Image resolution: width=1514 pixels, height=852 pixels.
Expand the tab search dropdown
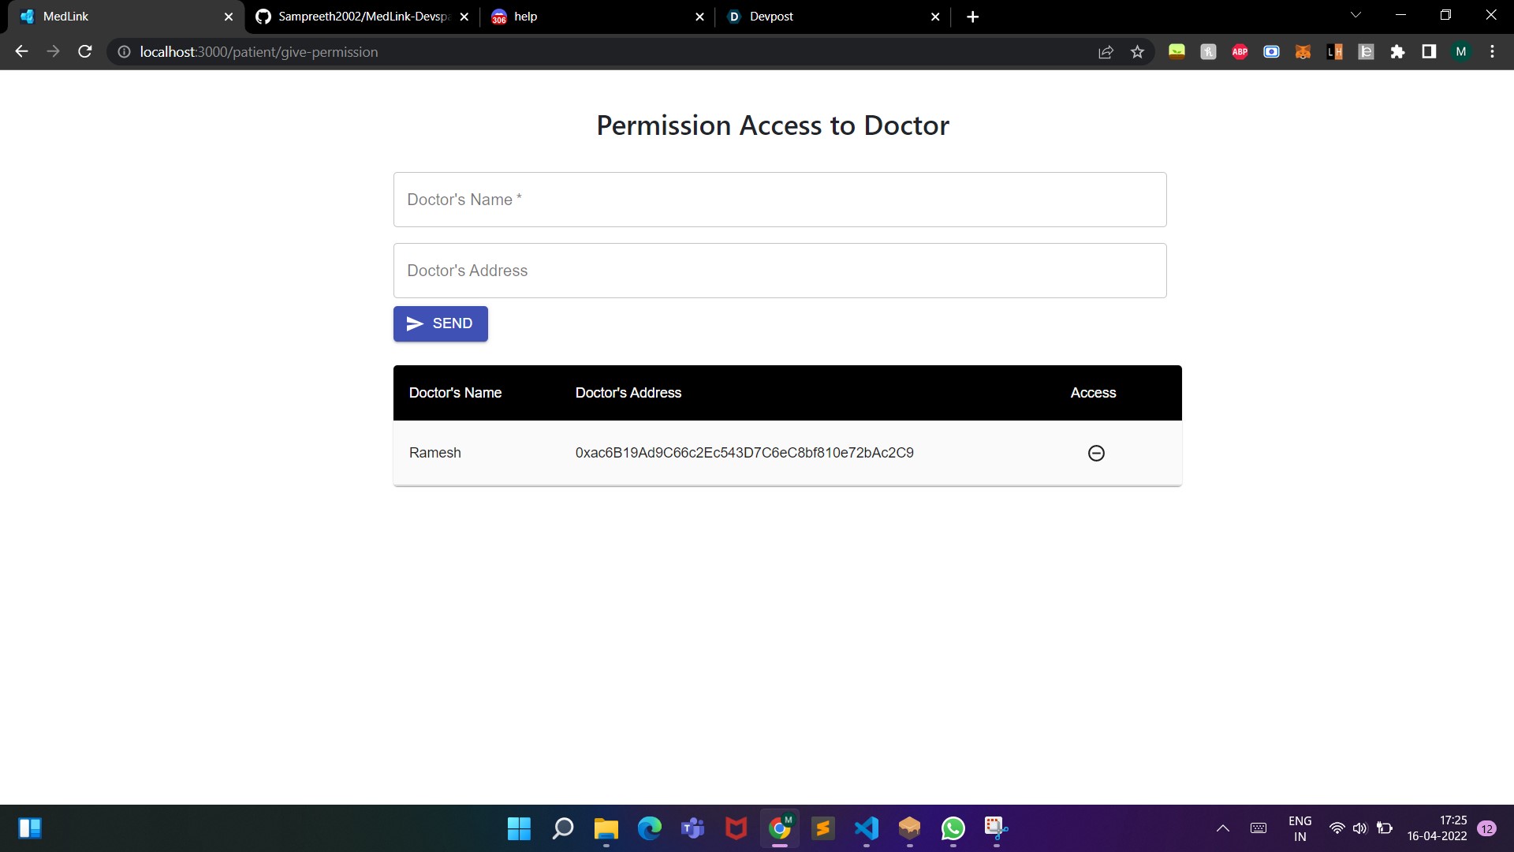click(1356, 16)
